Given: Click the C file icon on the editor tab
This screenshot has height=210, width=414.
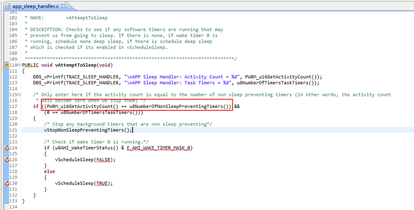Looking at the screenshot, I should 8,6.
